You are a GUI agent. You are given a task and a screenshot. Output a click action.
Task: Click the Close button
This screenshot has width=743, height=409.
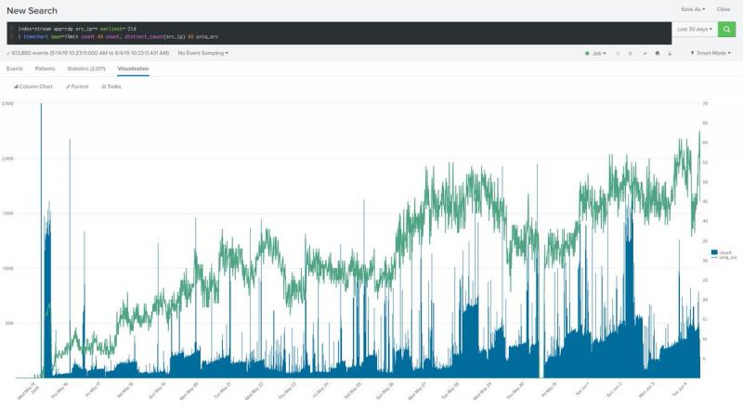coord(723,9)
